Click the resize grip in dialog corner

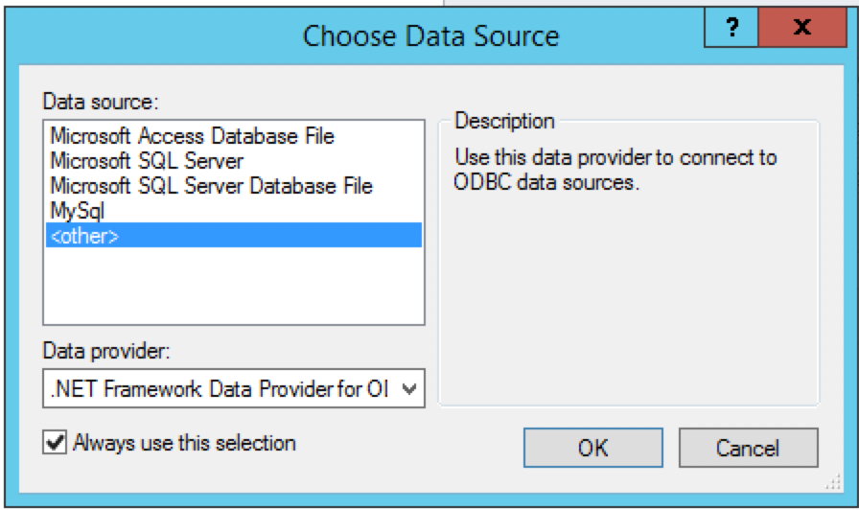point(833,482)
